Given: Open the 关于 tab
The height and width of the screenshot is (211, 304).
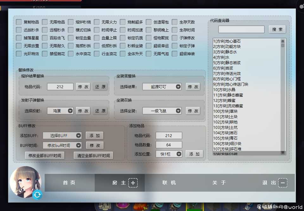Looking at the screenshot, I should (x=219, y=183).
